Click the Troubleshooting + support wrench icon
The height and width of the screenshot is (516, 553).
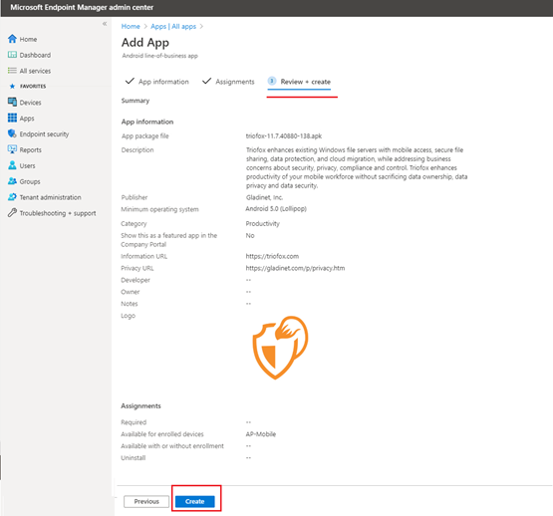(12, 213)
